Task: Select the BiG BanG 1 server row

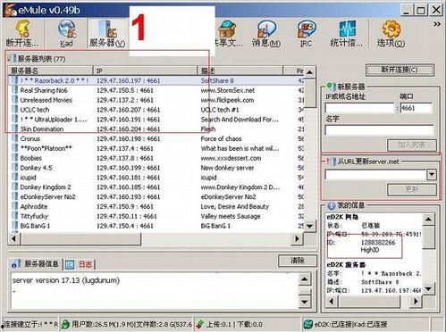Action: point(156,226)
